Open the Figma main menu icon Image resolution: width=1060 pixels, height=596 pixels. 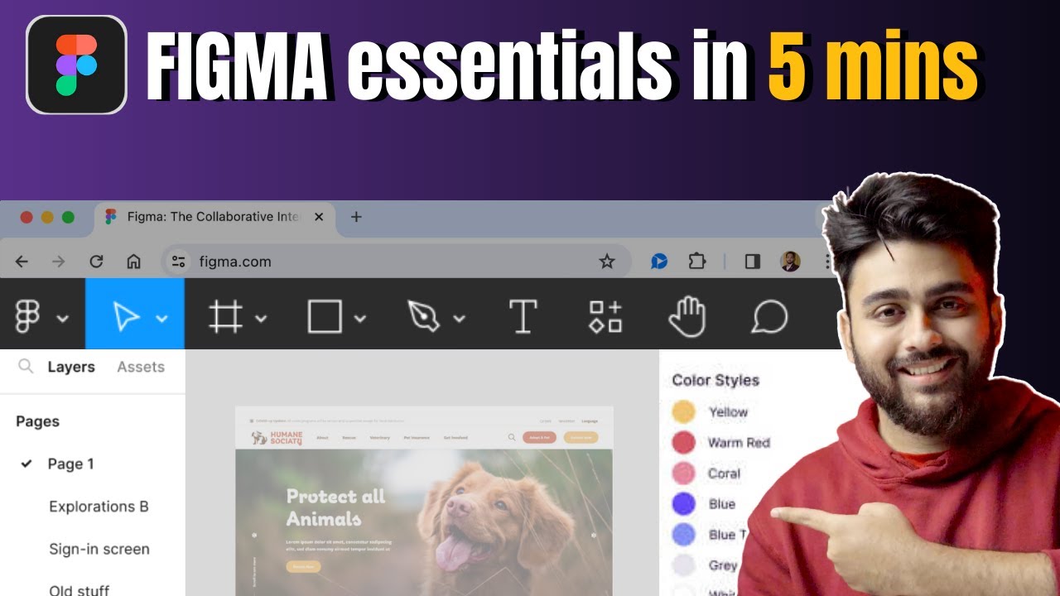pyautogui.click(x=27, y=317)
